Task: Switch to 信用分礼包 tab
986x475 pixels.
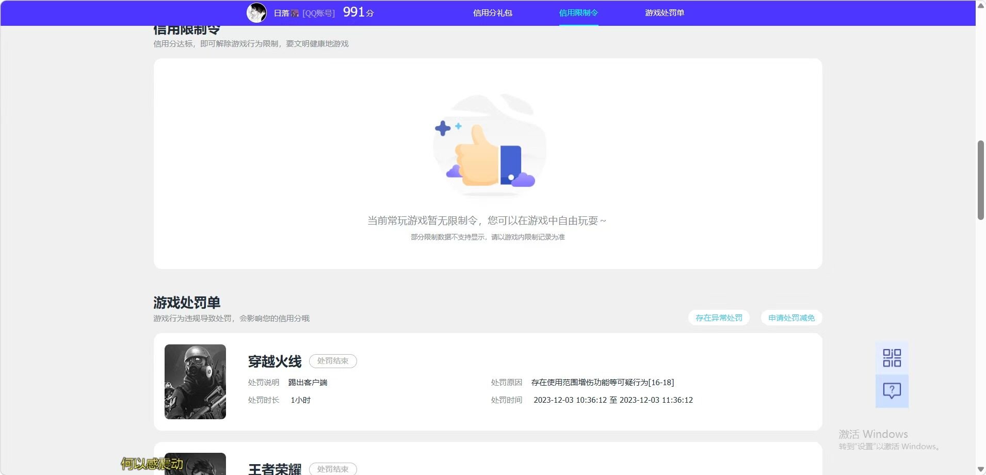Action: click(492, 13)
